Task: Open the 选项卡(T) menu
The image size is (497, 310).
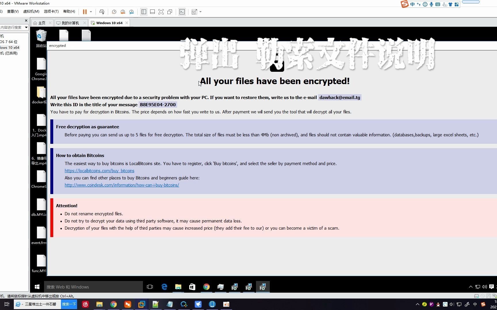Action: [51, 11]
